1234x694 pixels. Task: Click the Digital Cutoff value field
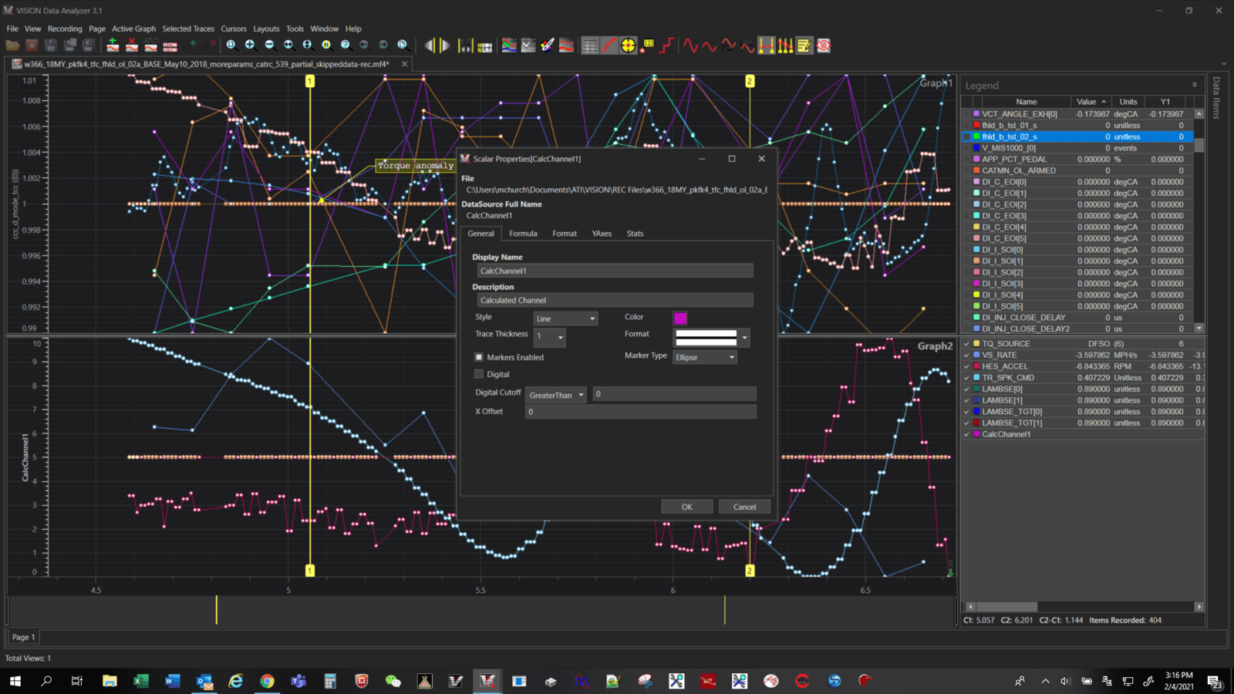click(674, 394)
